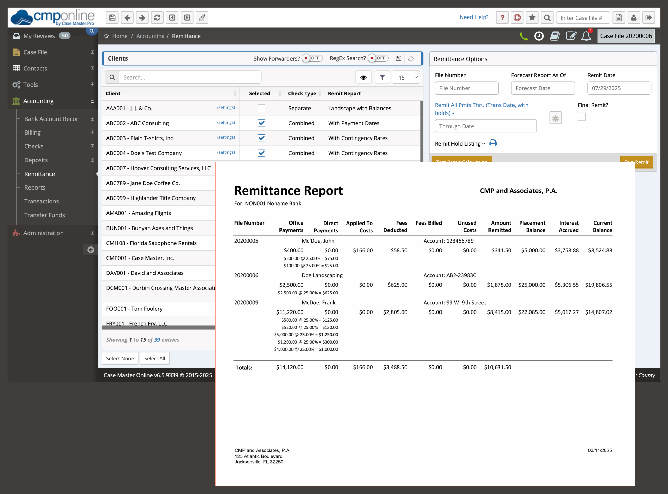Click the green phone icon
Viewport: 668px width, 494px height.
(523, 35)
